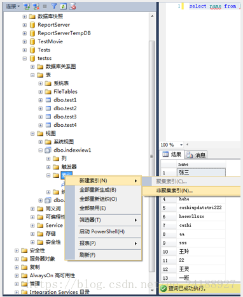Click the 系统视图 folder icon
The width and height of the screenshot is (243, 297).
[48, 142]
